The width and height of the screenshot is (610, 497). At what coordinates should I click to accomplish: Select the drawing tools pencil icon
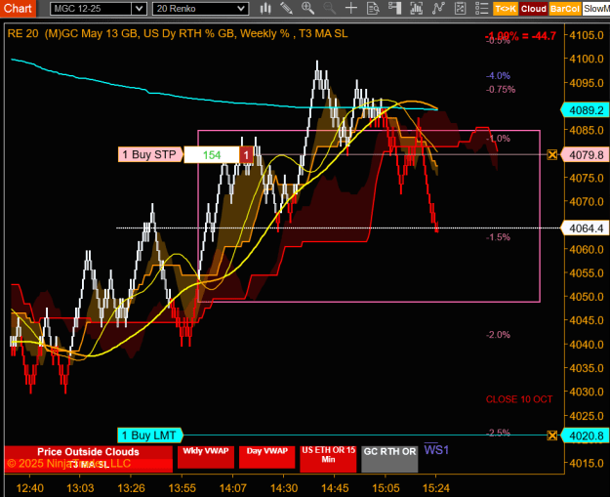[287, 8]
